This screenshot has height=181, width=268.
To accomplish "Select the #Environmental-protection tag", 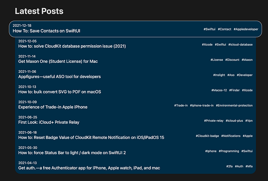I will point(234,105).
